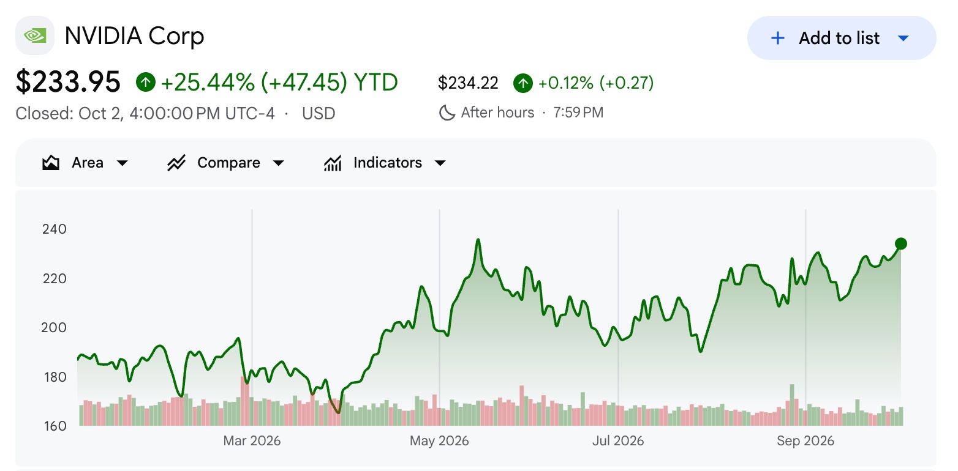Expand the Indicators dropdown arrow

pyautogui.click(x=440, y=163)
